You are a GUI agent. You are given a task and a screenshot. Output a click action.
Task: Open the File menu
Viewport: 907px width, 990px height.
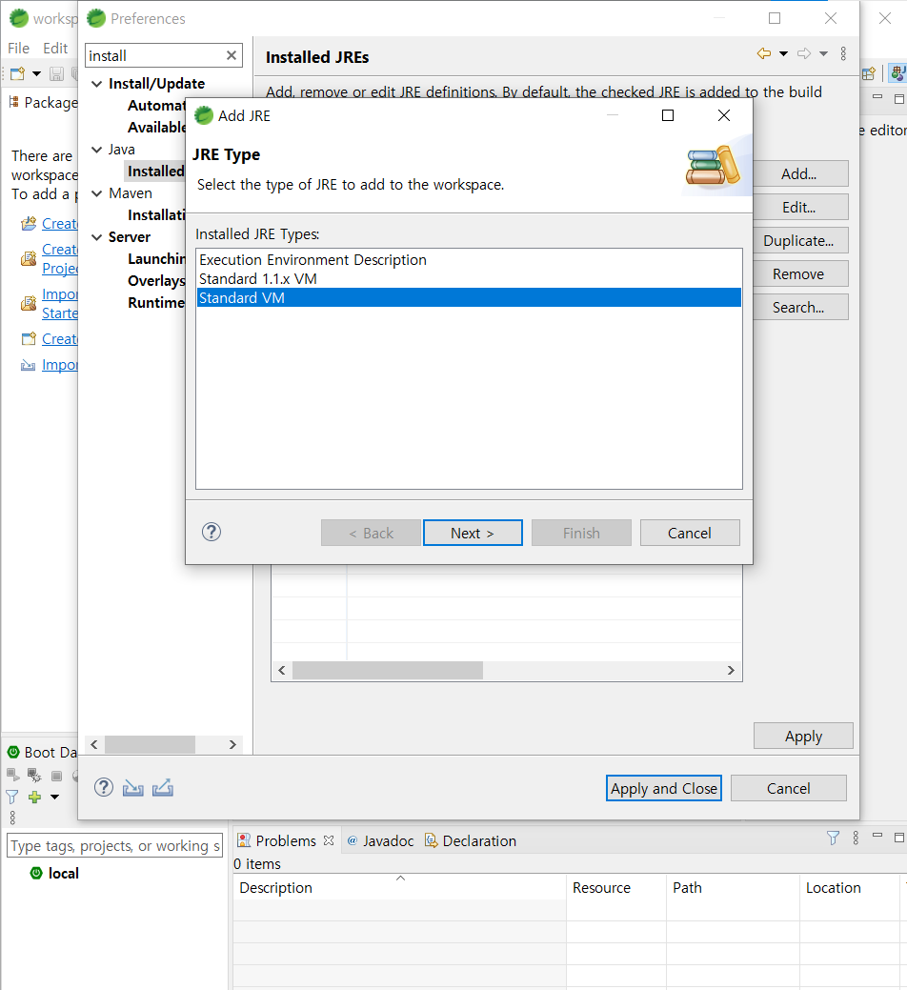18,48
